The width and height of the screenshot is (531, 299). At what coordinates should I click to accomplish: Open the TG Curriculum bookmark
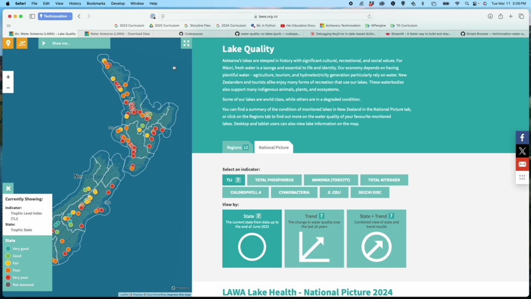click(x=404, y=25)
